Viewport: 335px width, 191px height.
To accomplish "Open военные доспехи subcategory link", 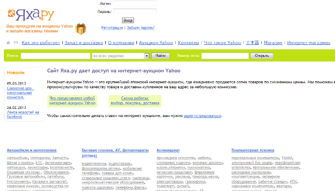I will coord(208,163).
